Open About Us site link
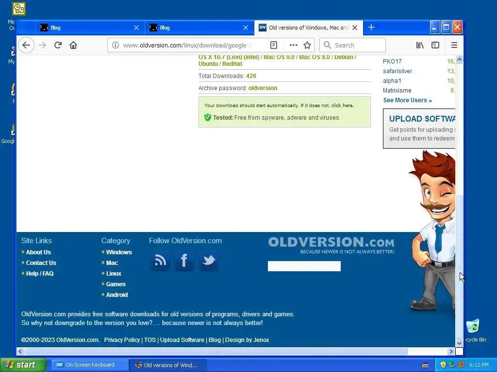 38,252
